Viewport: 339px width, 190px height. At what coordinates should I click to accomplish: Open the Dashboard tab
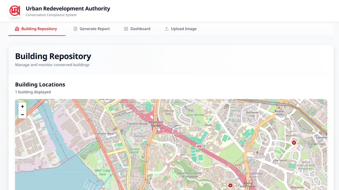point(137,29)
